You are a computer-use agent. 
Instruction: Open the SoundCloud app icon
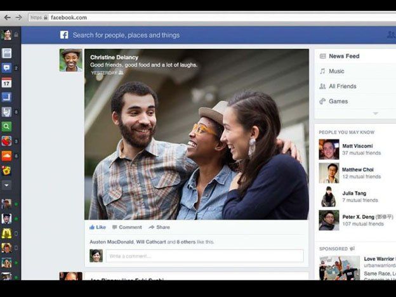pyautogui.click(x=6, y=156)
